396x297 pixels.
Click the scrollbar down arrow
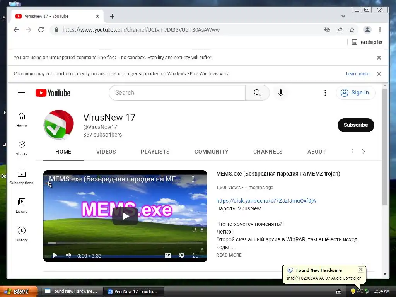[x=385, y=274]
